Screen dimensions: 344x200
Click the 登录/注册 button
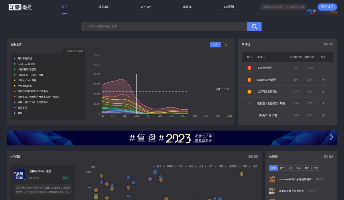tap(327, 7)
